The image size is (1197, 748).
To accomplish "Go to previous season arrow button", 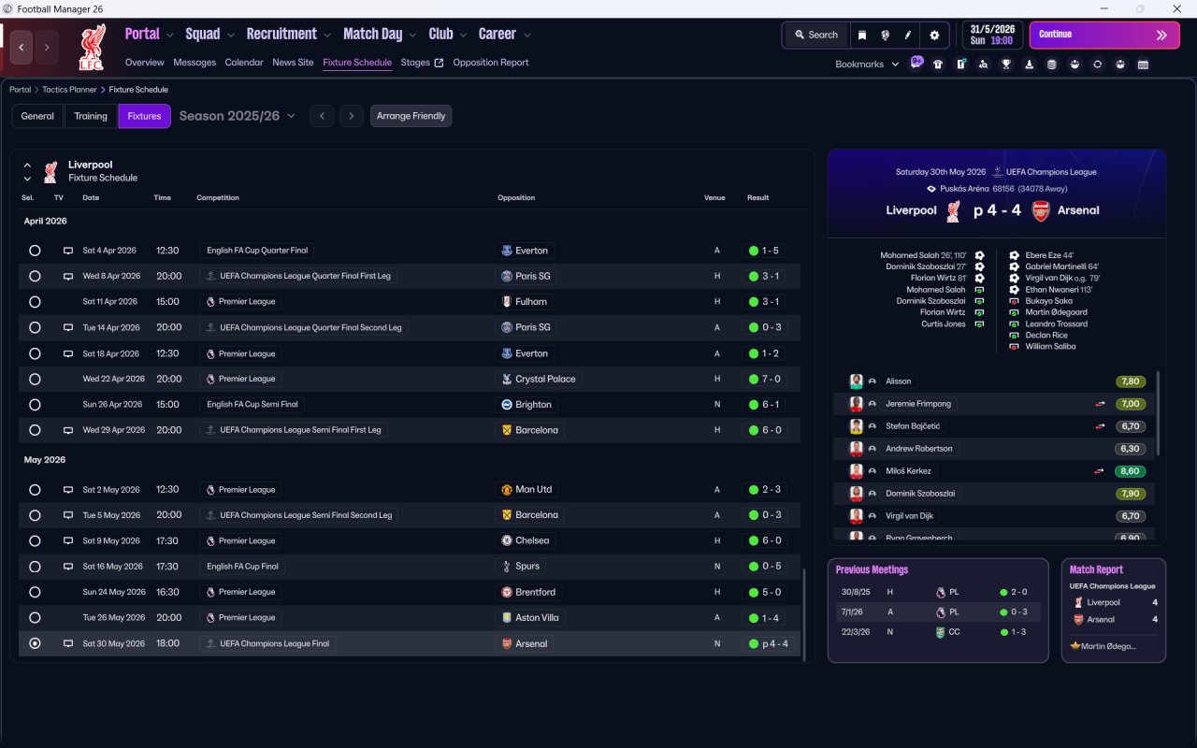I will [322, 116].
